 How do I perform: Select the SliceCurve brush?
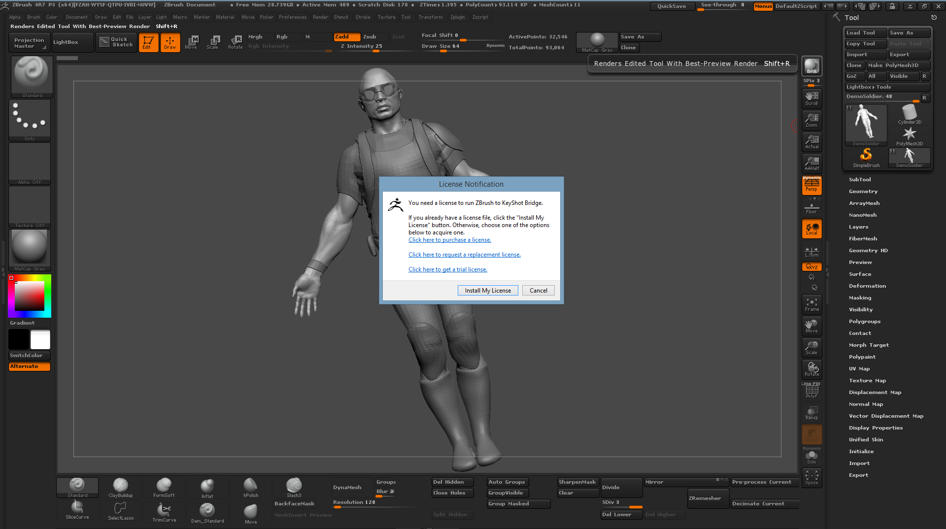coord(77,510)
